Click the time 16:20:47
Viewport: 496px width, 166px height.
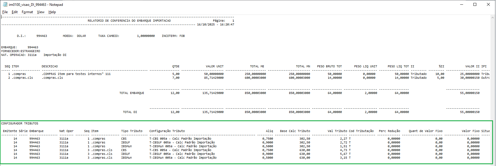pyautogui.click(x=227, y=25)
